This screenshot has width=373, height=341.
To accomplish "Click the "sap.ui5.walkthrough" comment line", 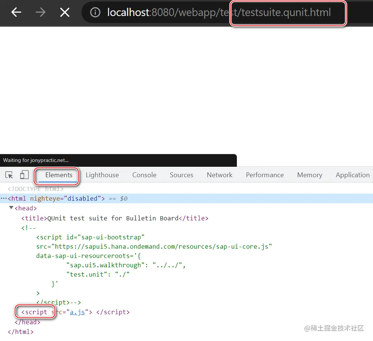I will (x=126, y=265).
